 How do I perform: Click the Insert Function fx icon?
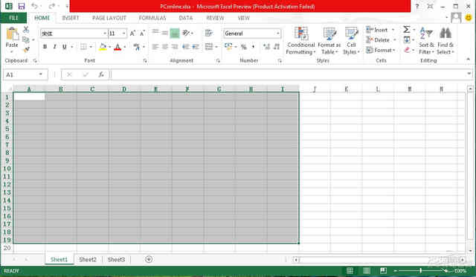click(x=101, y=74)
